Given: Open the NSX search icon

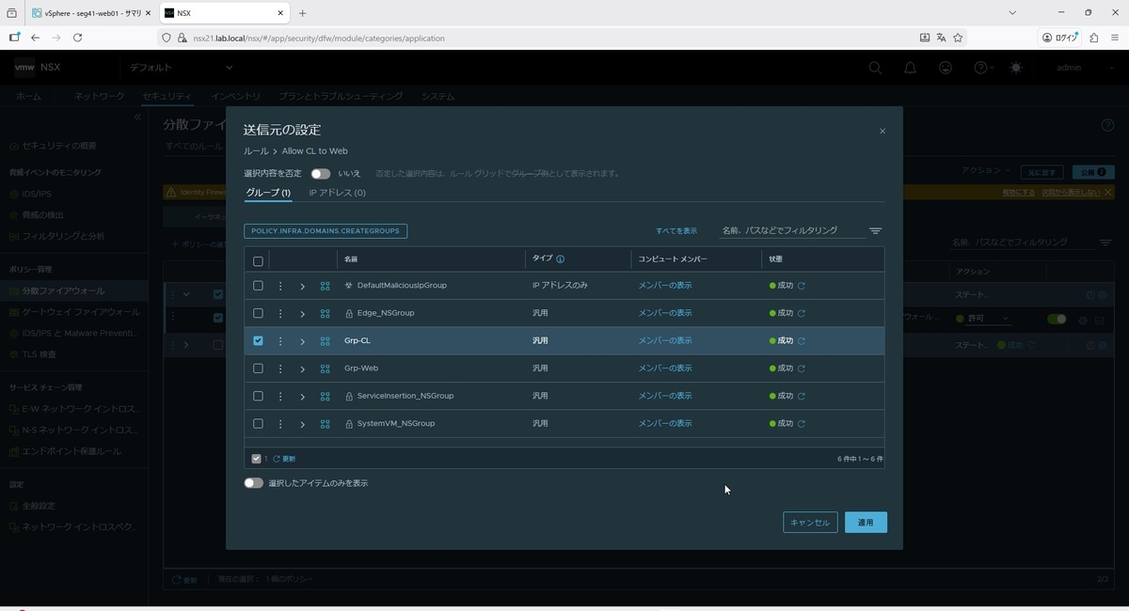Looking at the screenshot, I should click(875, 68).
